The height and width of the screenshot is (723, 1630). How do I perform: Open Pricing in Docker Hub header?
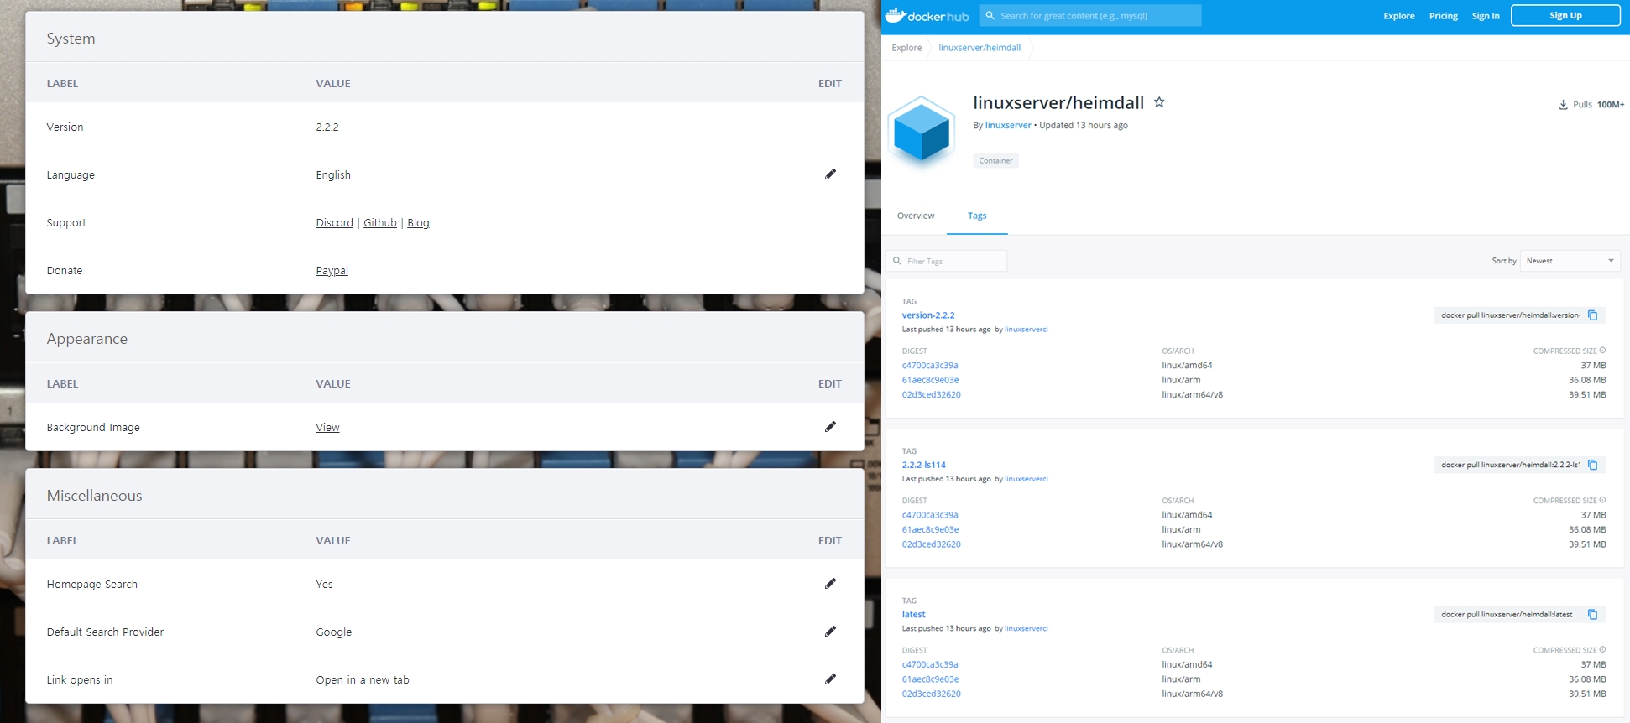1444,16
